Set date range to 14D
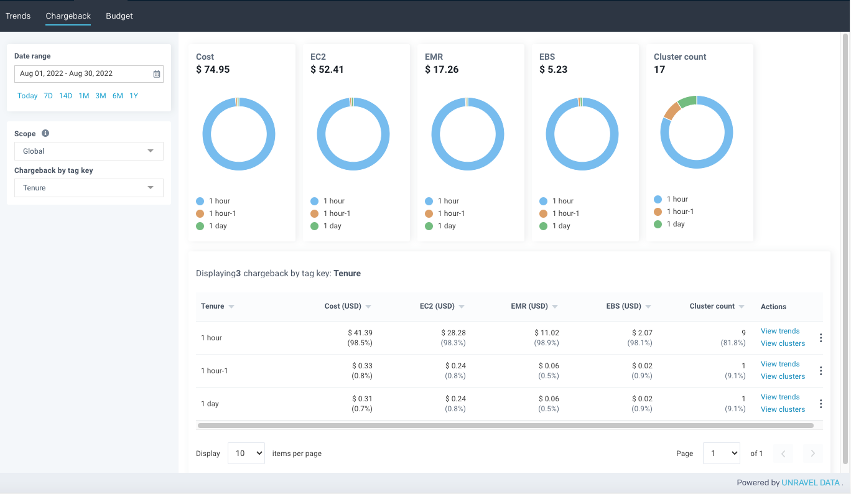This screenshot has height=494, width=851. [66, 96]
